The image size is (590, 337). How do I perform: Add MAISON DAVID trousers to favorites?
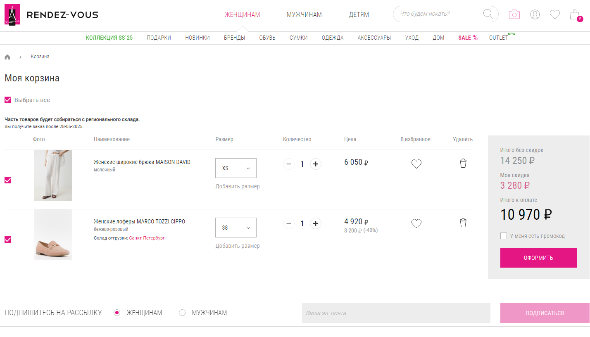[416, 164]
